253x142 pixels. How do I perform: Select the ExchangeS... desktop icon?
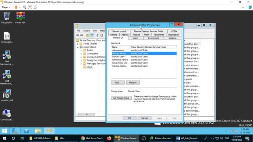(x=7, y=37)
